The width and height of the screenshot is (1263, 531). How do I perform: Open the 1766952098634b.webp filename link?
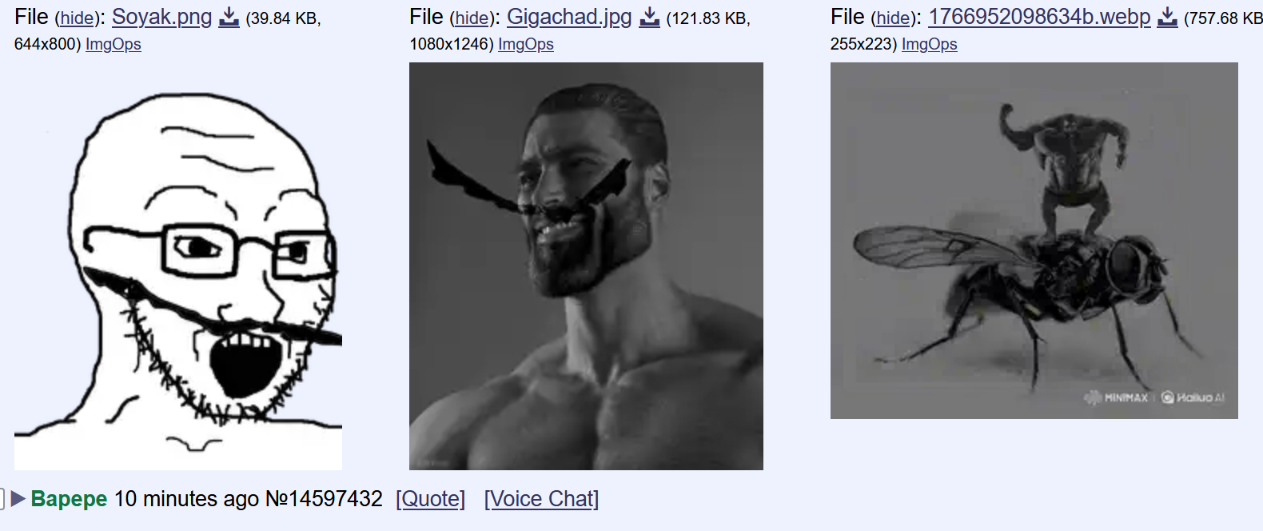pos(1039,17)
